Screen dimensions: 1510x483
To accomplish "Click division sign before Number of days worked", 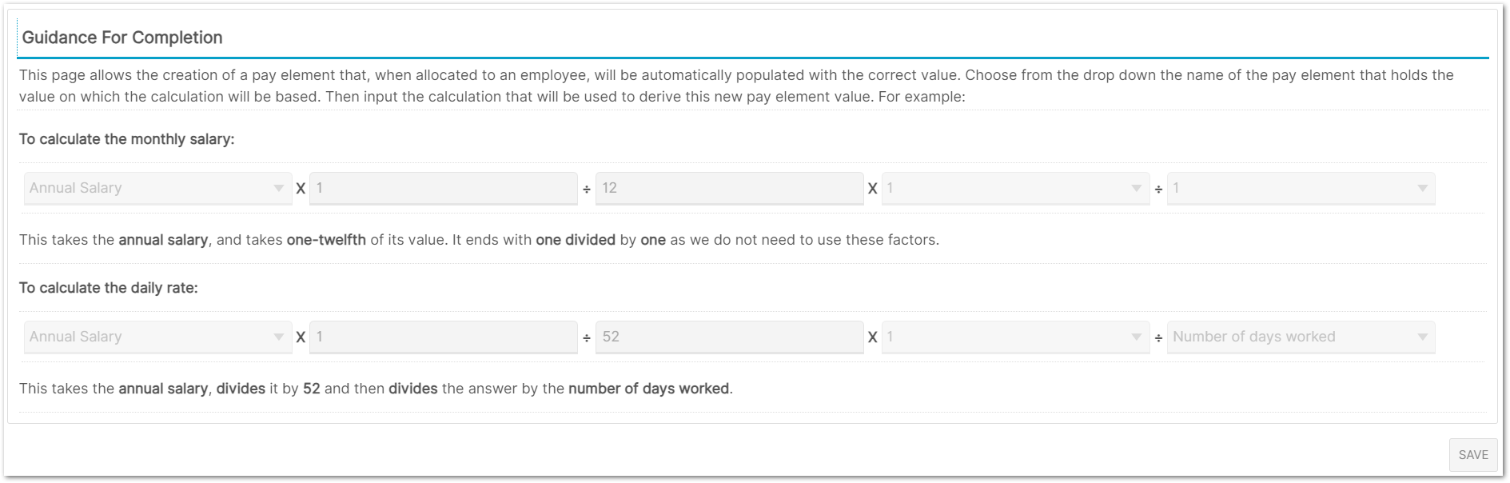I will coord(1158,338).
